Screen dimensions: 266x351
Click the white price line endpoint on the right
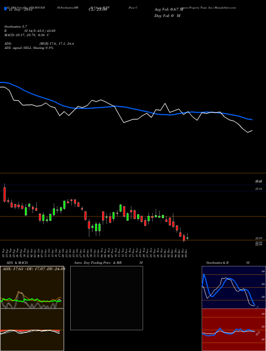click(252, 130)
